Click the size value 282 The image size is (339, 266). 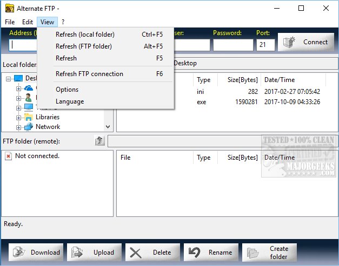(x=253, y=92)
